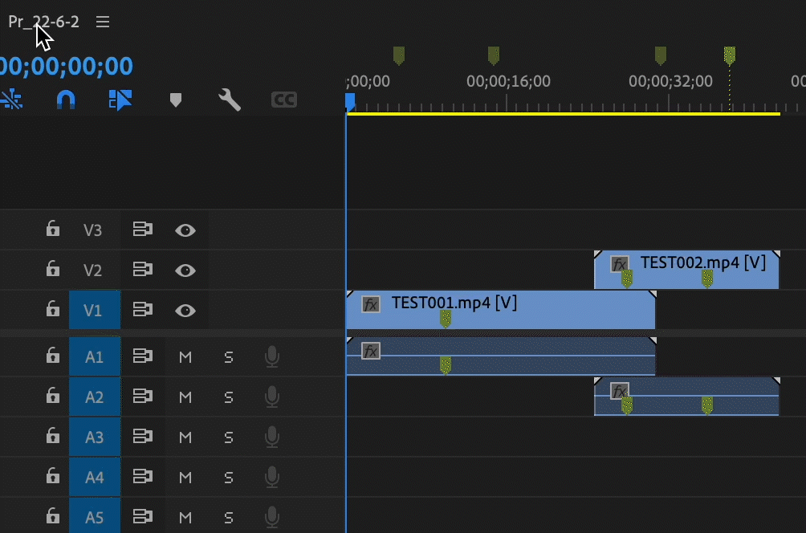The height and width of the screenshot is (533, 806).
Task: Toggle lock on track A5
Action: 52,515
